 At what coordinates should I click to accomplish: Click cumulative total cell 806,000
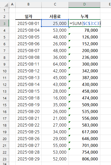pyautogui.click(x=84, y=159)
